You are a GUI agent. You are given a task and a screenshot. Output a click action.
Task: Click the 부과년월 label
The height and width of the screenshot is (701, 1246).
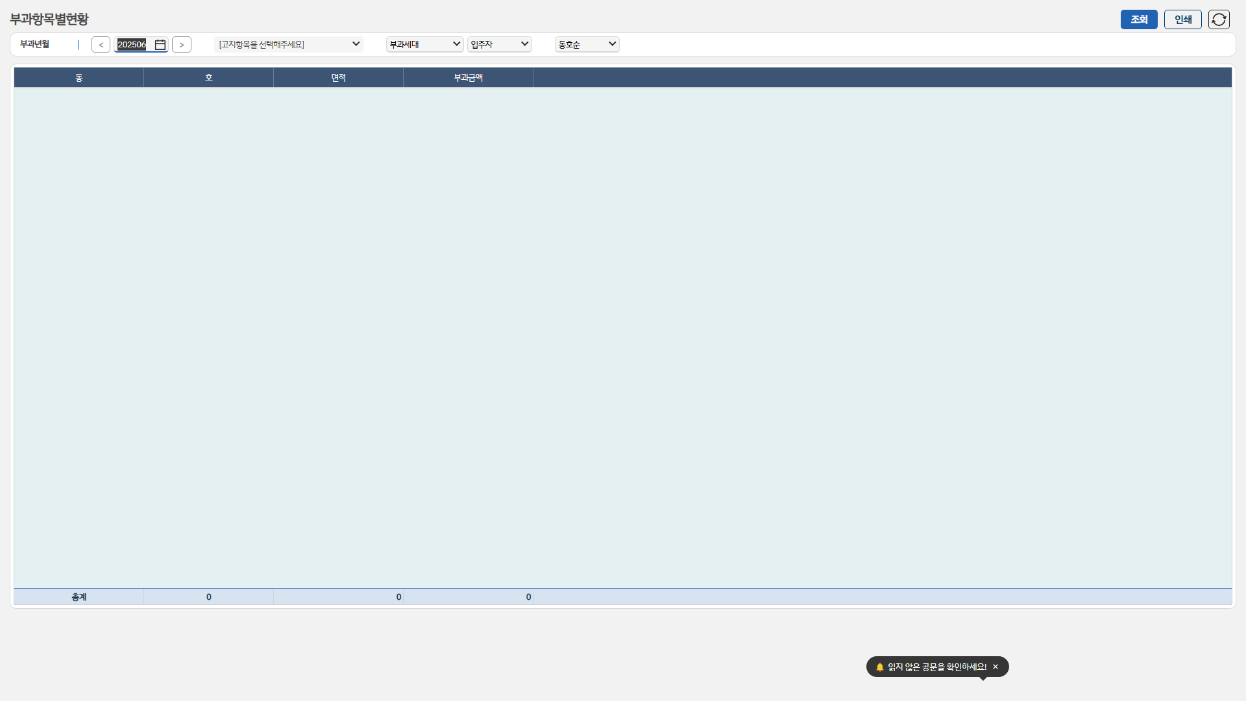point(34,44)
